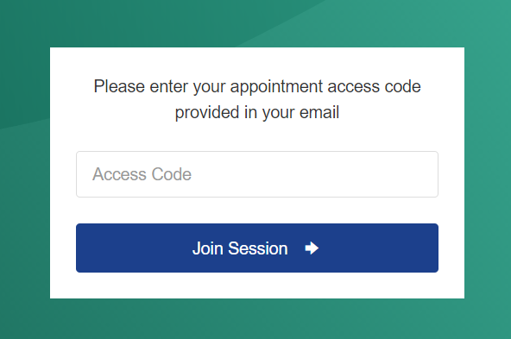Click the word 'Code' in the placeholder

coord(172,174)
